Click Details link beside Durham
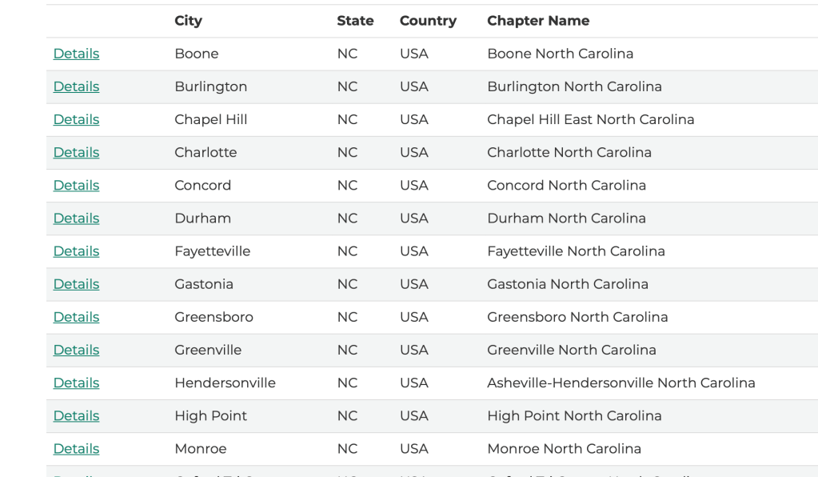818x477 pixels. [x=76, y=218]
